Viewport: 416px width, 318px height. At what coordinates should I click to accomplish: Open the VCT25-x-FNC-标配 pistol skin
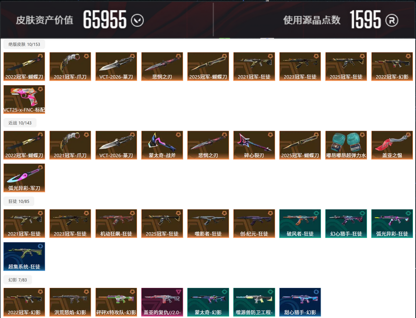[x=24, y=99]
